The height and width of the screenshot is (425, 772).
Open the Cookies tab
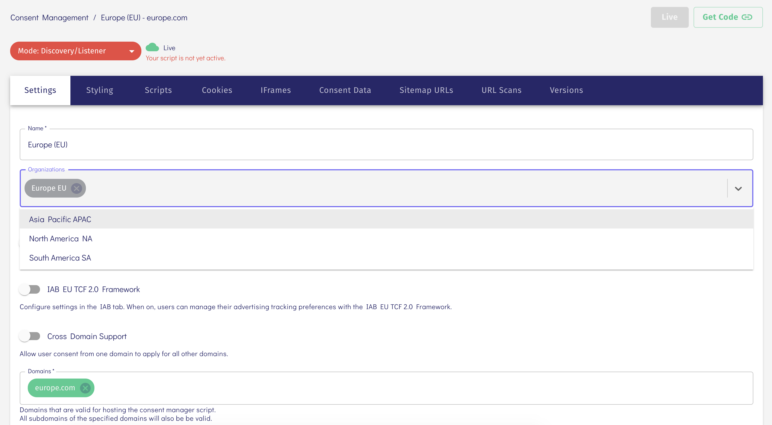pyautogui.click(x=217, y=90)
